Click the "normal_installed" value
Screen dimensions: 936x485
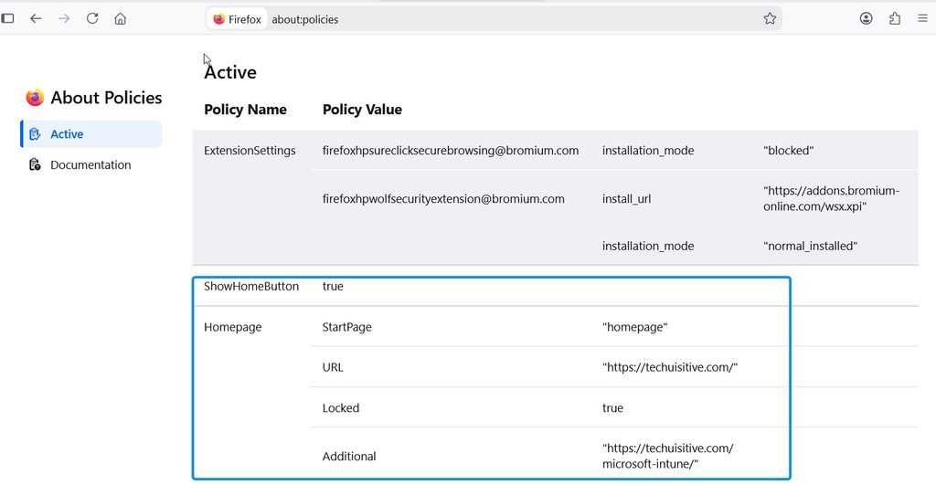(810, 246)
